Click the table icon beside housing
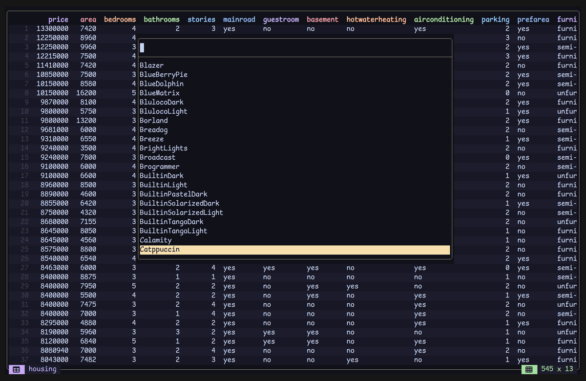This screenshot has height=381, width=586. [16, 369]
